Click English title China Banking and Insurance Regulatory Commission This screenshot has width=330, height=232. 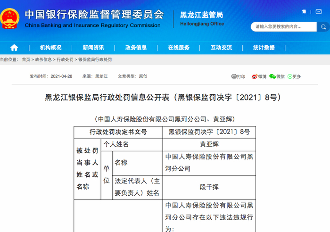pyautogui.click(x=92, y=25)
